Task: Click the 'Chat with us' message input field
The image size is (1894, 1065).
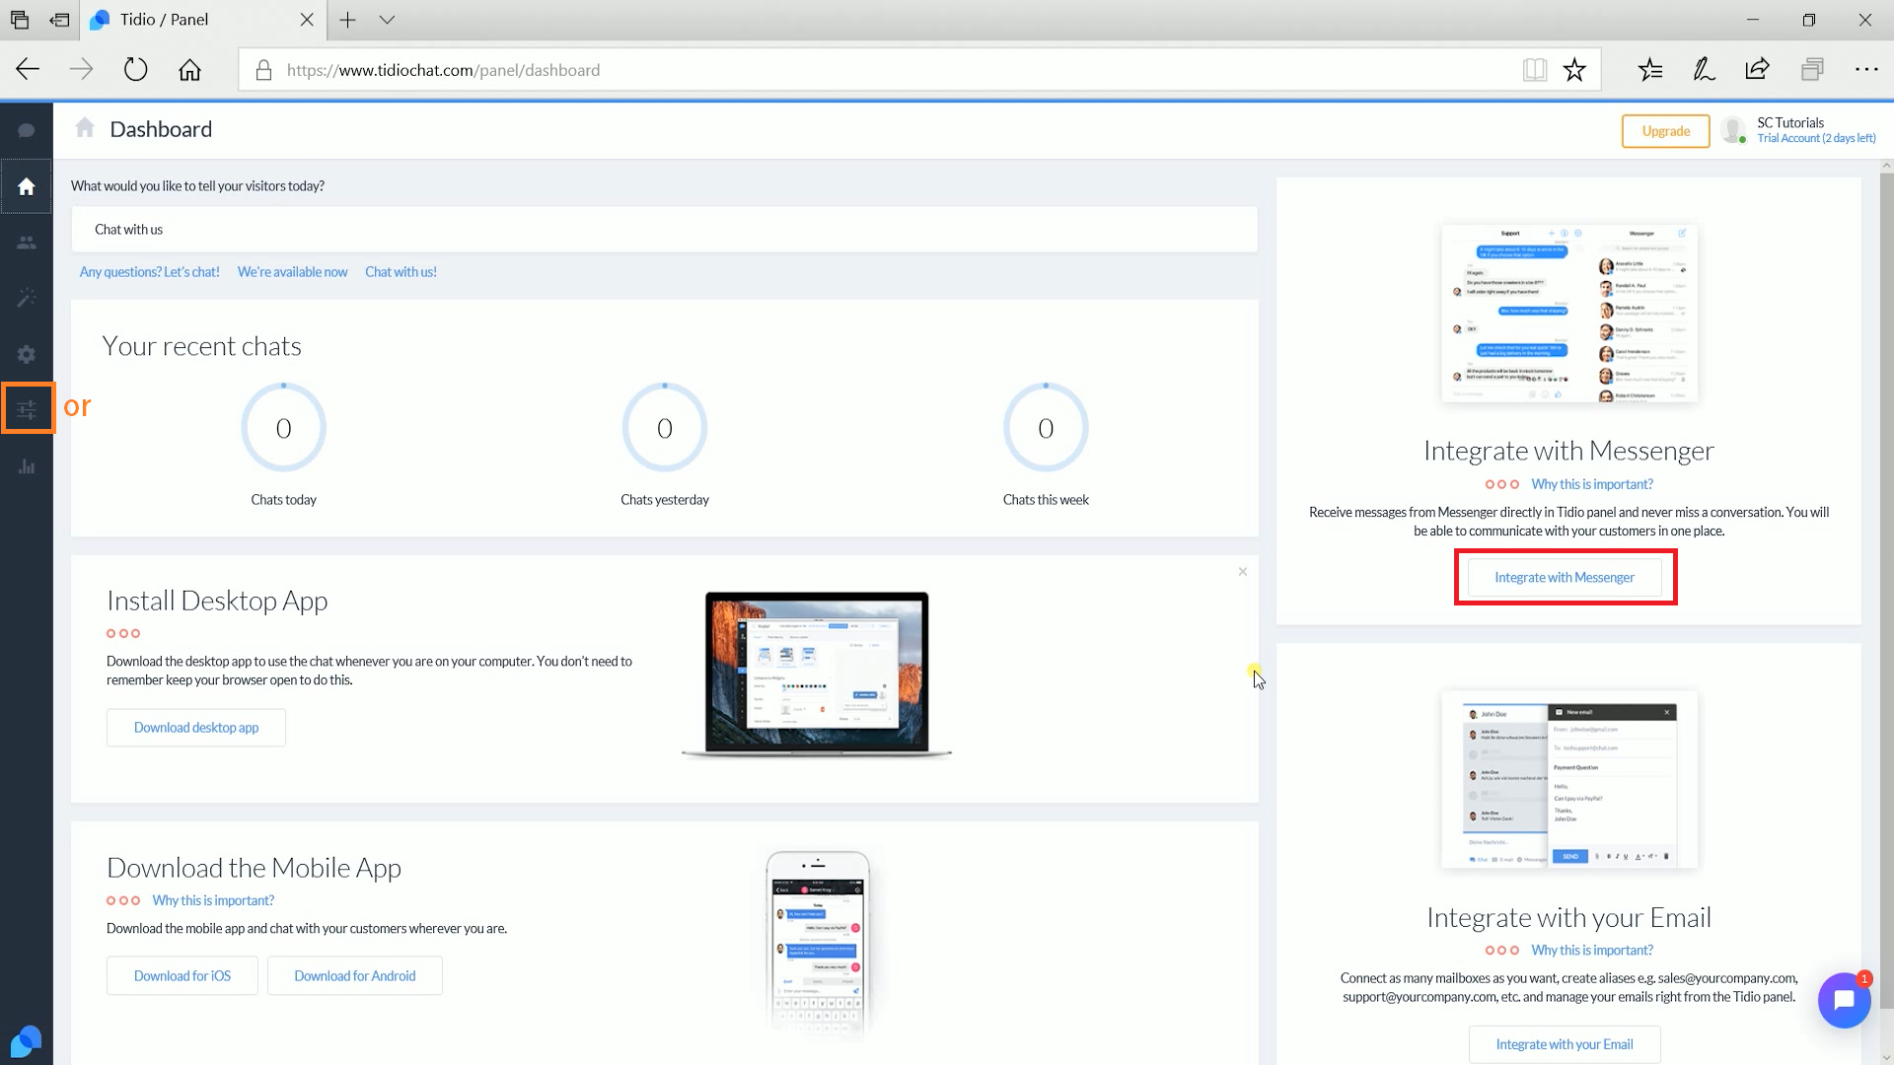Action: point(664,230)
